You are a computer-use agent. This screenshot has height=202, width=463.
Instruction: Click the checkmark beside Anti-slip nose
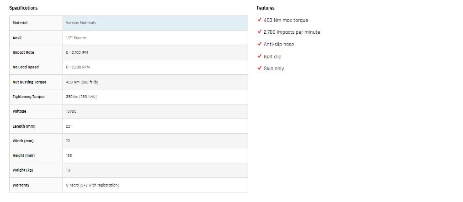pos(260,44)
